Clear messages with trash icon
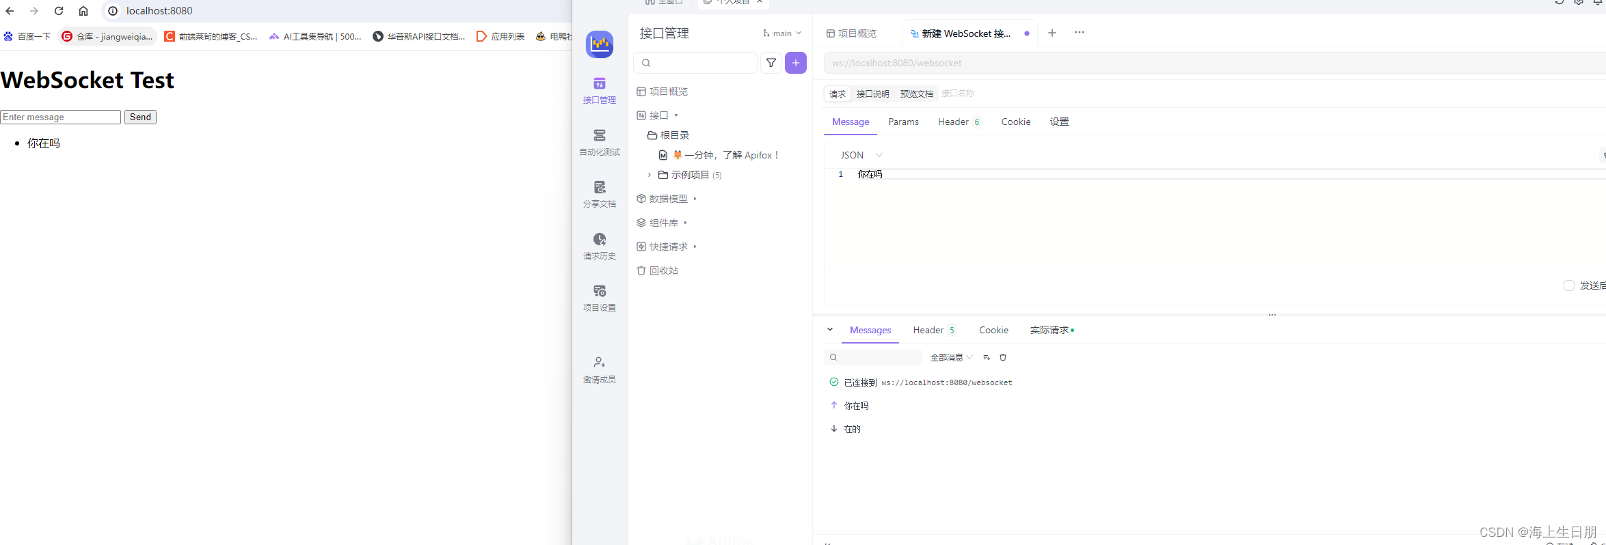 [x=1003, y=357]
